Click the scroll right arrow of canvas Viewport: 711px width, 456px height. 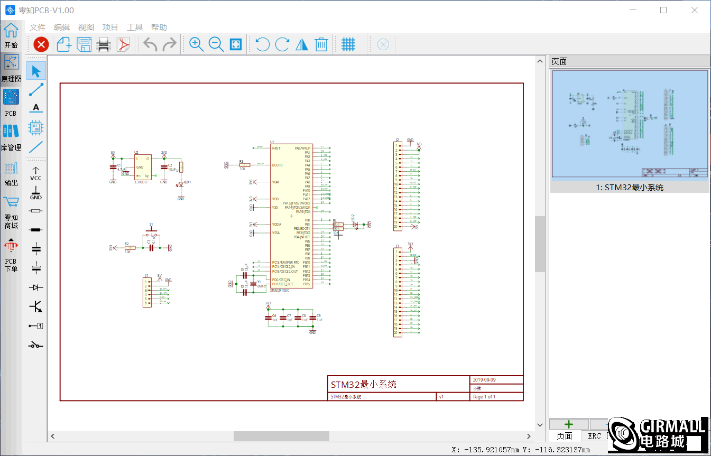(x=530, y=436)
